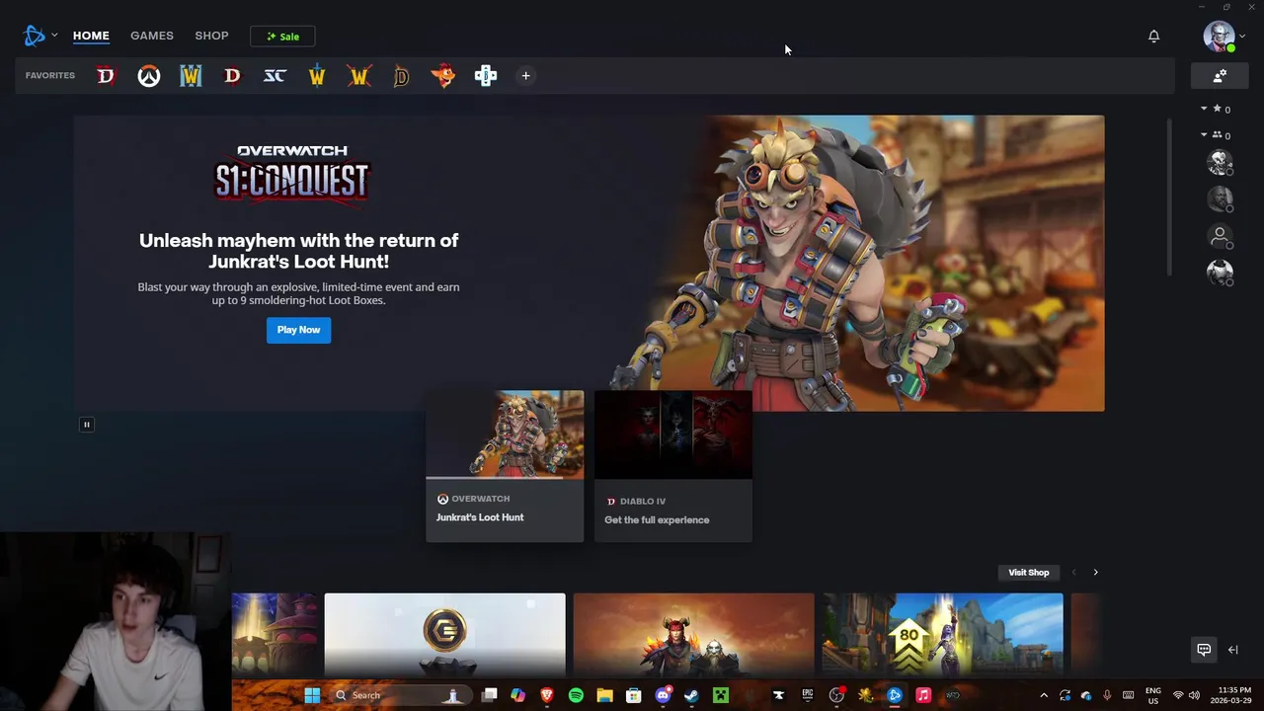Go to the HOME tab
This screenshot has width=1264, height=711.
(x=91, y=36)
